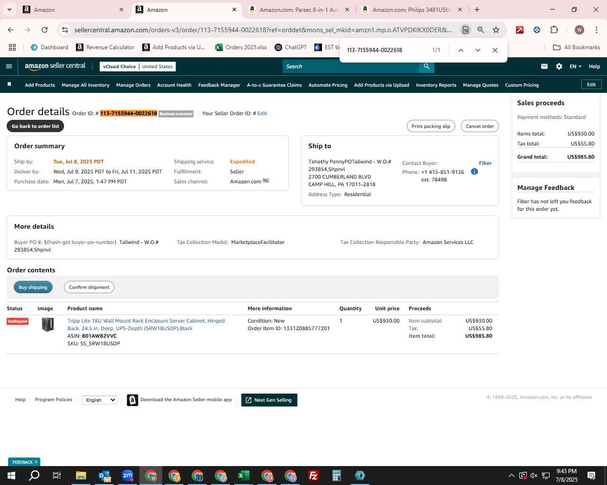This screenshot has height=485, width=607.
Task: Open Manage Orders menu item
Action: tap(133, 85)
